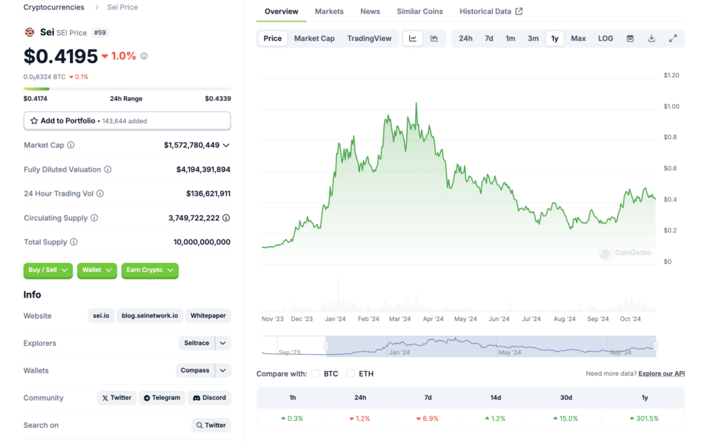Click the X icon in the Twitter community button

105,398
